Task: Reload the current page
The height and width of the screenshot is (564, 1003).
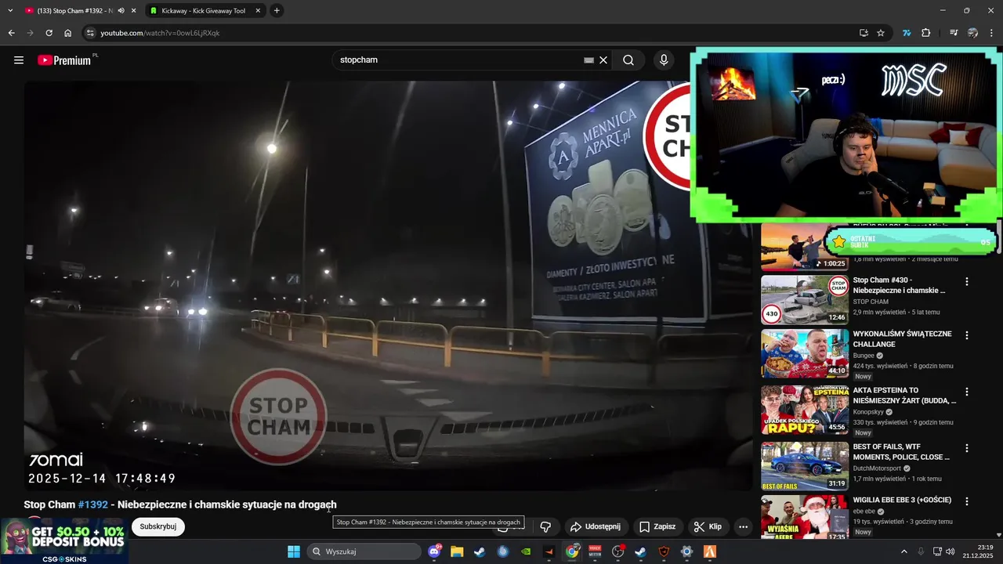Action: pos(49,33)
